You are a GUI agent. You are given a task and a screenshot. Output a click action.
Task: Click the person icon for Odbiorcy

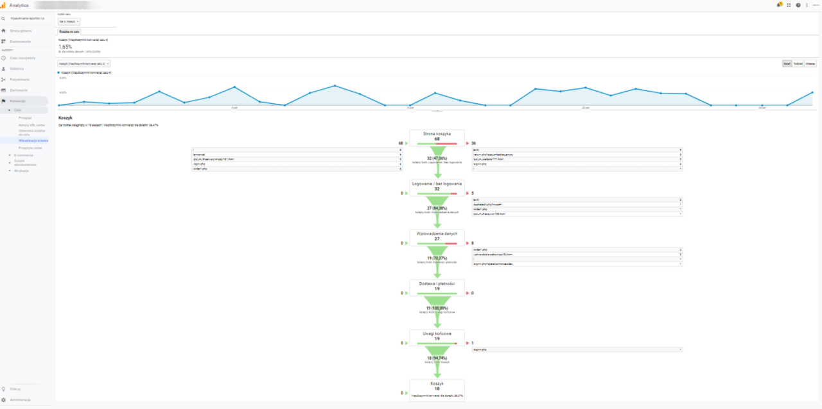[x=4, y=69]
